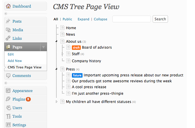Viewport: 195px width, 128px height.
Task: Collapse sidebar using arrow below Comments
Action: pos(6,83)
